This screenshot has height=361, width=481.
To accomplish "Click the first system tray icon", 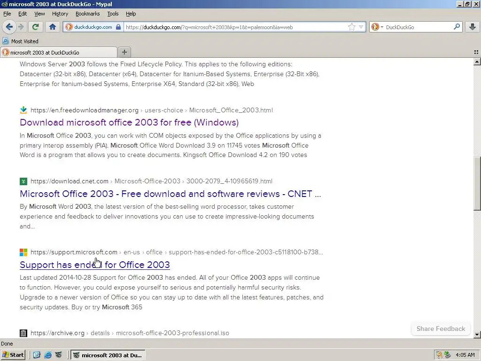I will 439,355.
